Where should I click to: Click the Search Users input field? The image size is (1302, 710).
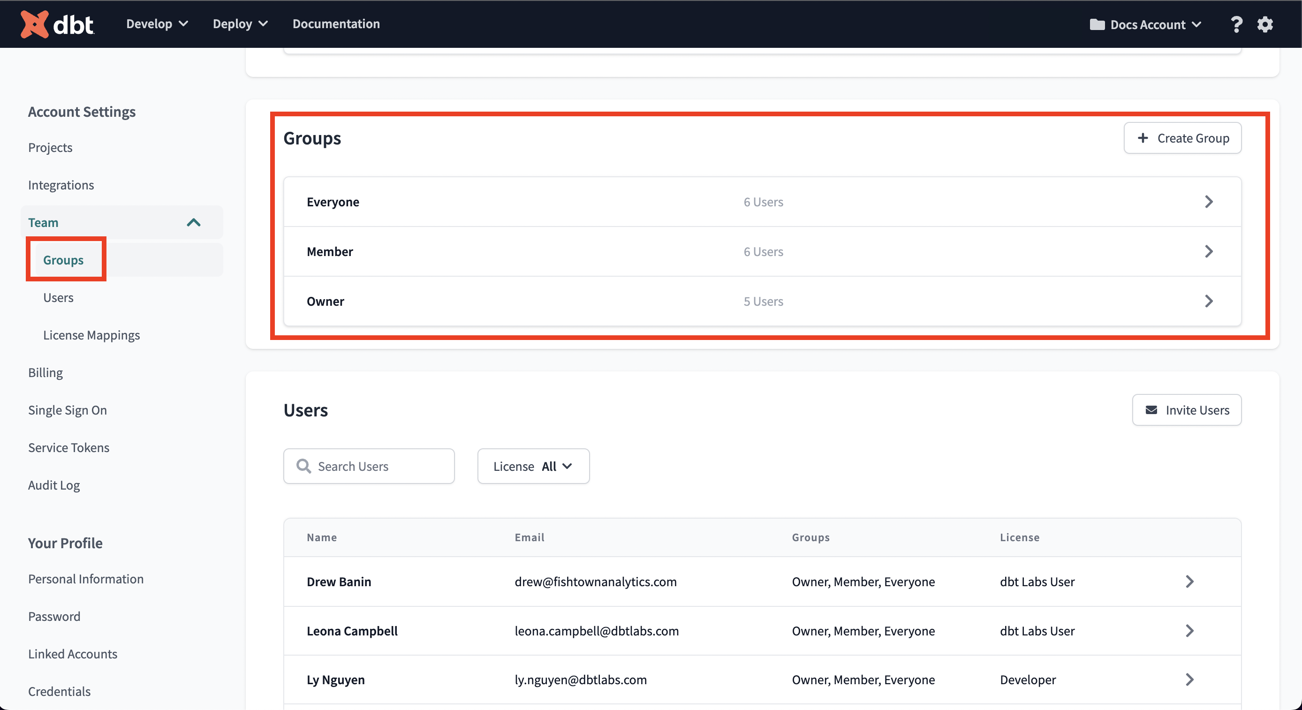click(368, 465)
